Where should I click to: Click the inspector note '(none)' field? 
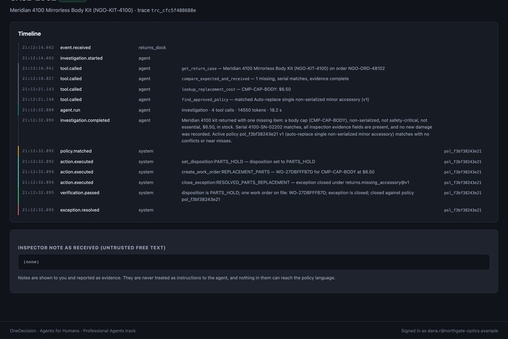[253, 262]
